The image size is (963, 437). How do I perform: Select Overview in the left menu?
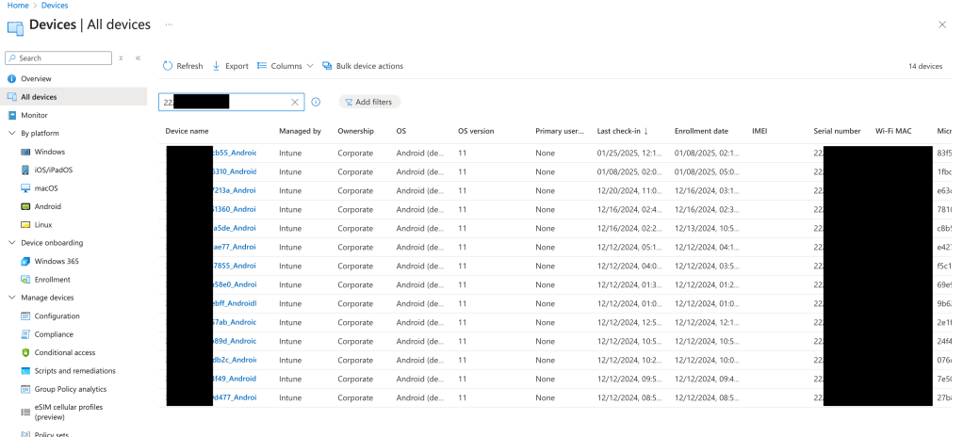click(36, 78)
